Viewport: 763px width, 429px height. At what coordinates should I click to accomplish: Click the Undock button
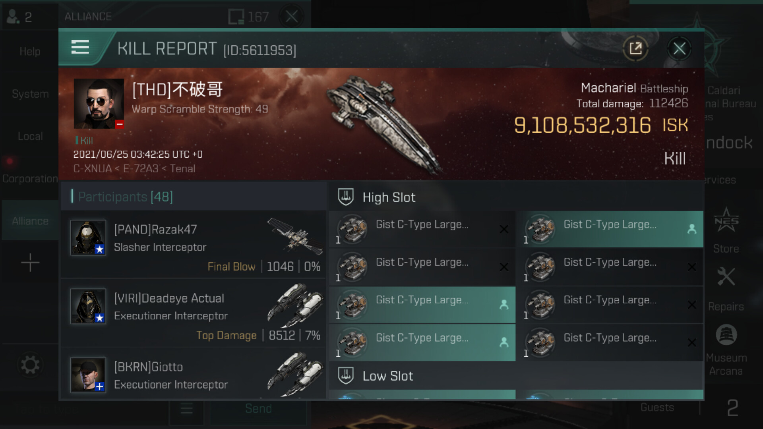[729, 143]
